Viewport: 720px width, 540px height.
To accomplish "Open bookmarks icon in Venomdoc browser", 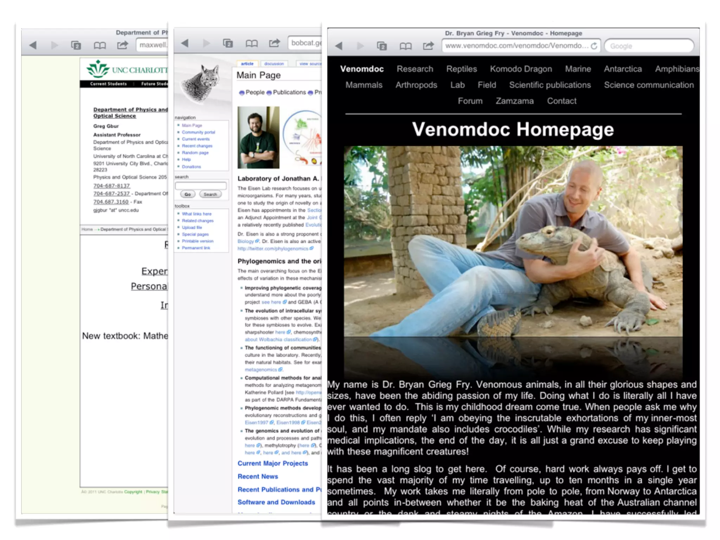I will point(405,46).
